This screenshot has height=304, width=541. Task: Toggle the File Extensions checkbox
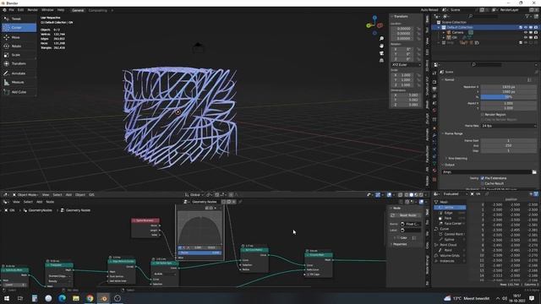coord(483,178)
